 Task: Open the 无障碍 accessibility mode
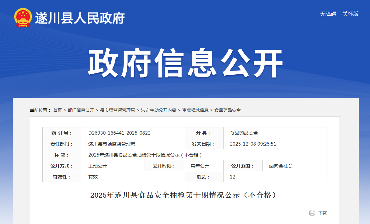tap(328, 14)
